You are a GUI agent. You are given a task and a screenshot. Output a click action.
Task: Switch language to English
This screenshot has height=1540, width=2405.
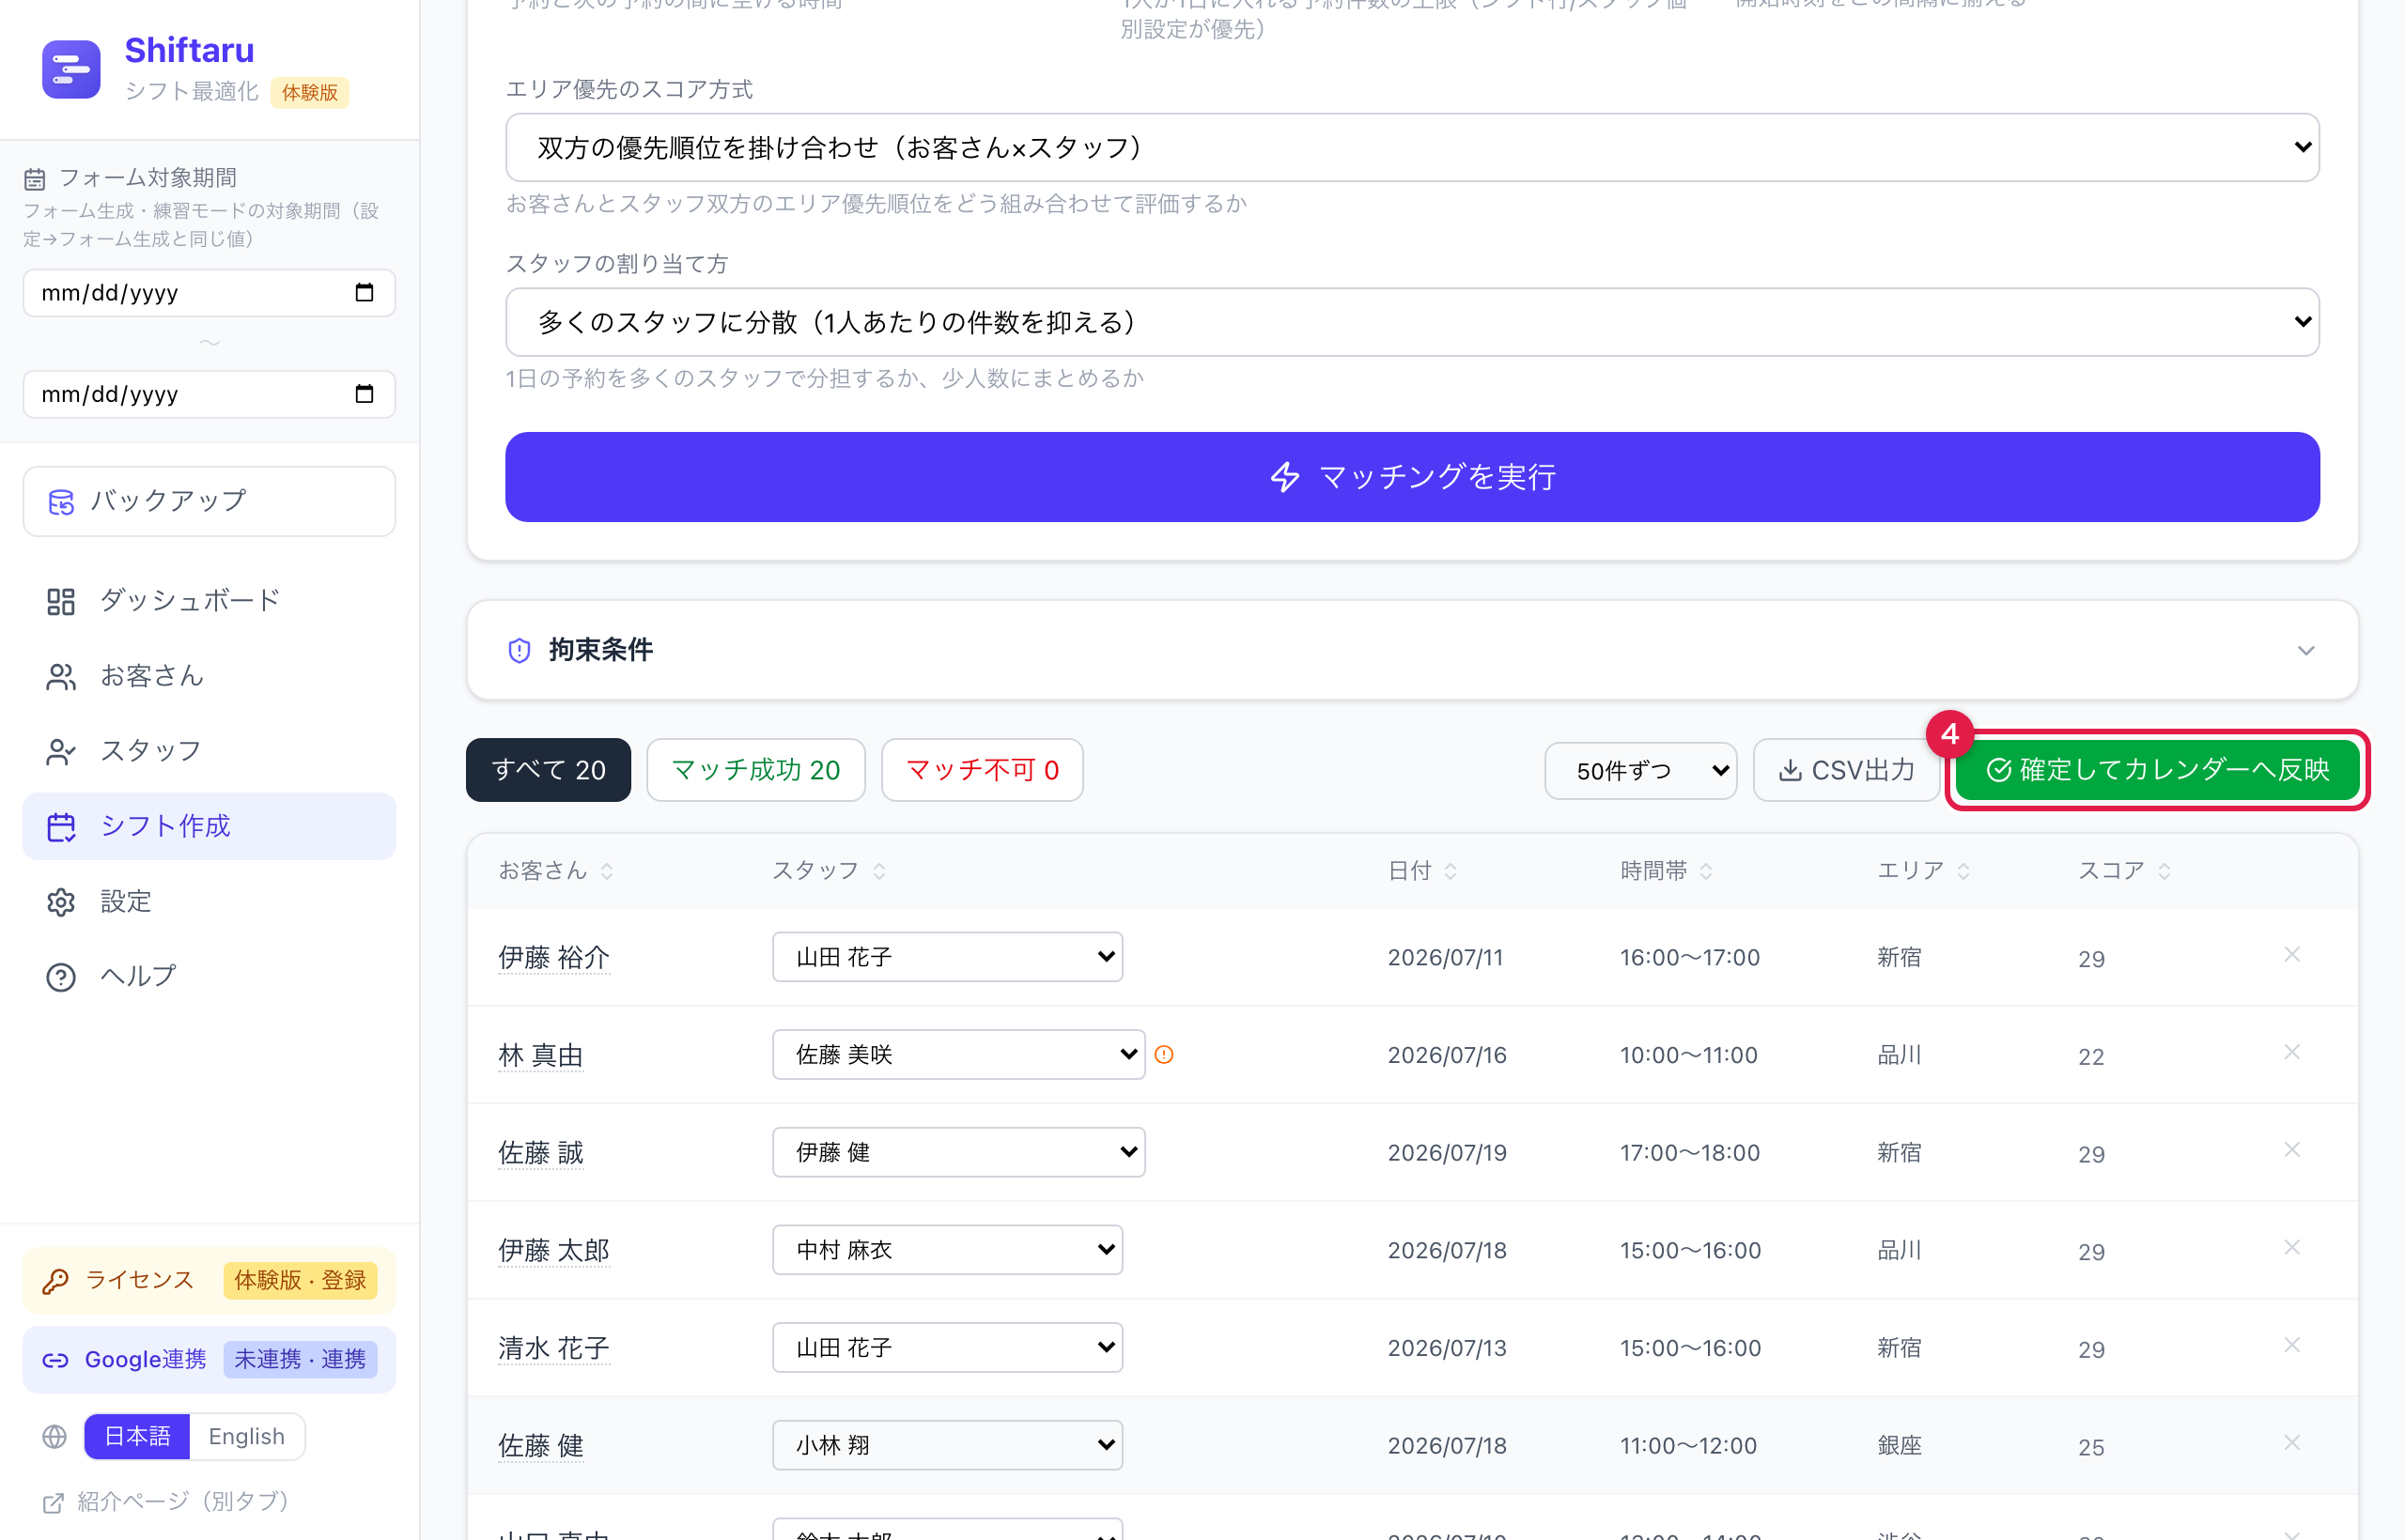point(246,1436)
